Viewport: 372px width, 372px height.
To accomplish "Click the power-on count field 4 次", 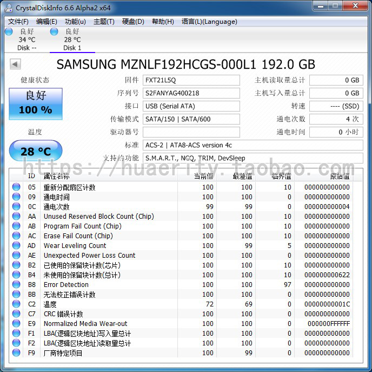I will (336, 119).
